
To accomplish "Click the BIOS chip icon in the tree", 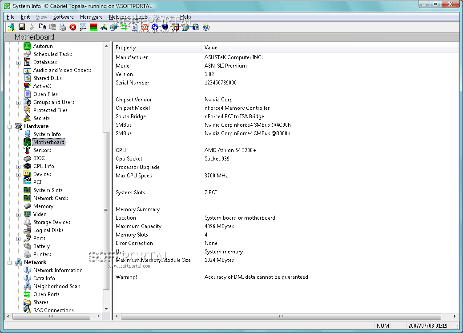I will (27, 158).
